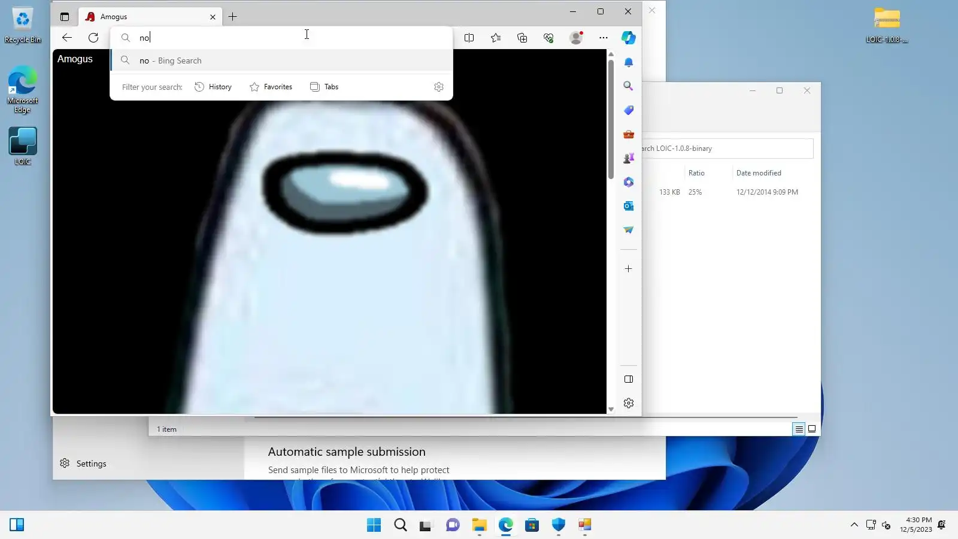The width and height of the screenshot is (958, 539).
Task: Open Settings in the Windows Security window
Action: coord(83,464)
